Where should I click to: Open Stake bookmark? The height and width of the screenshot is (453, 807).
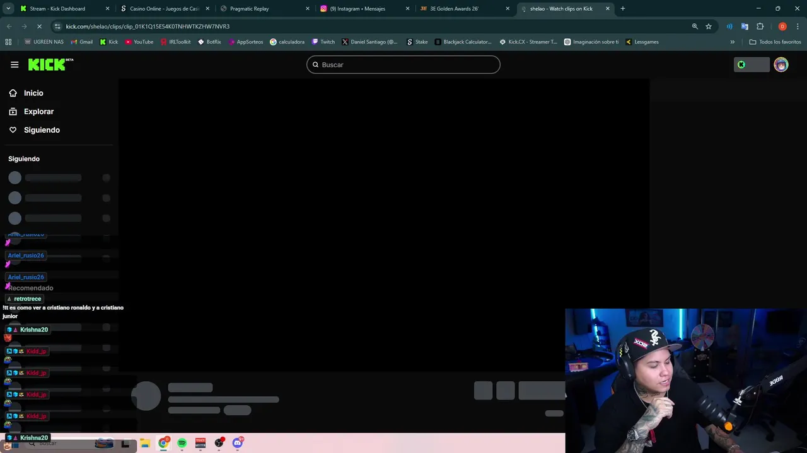[x=417, y=42]
